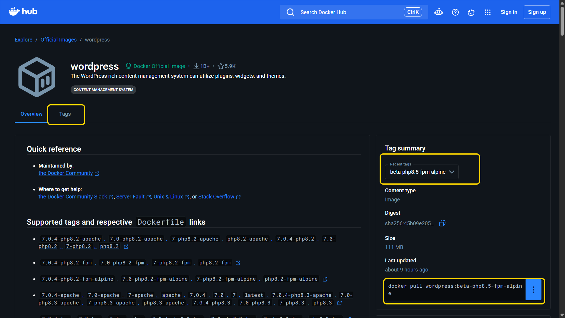The width and height of the screenshot is (565, 318).
Task: Click the external icon beside Stack Overflow
Action: tap(238, 197)
